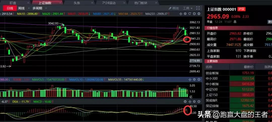Switch to the 盯盘 tab
Viewport: 272px width, 122px height.
[13, 3]
